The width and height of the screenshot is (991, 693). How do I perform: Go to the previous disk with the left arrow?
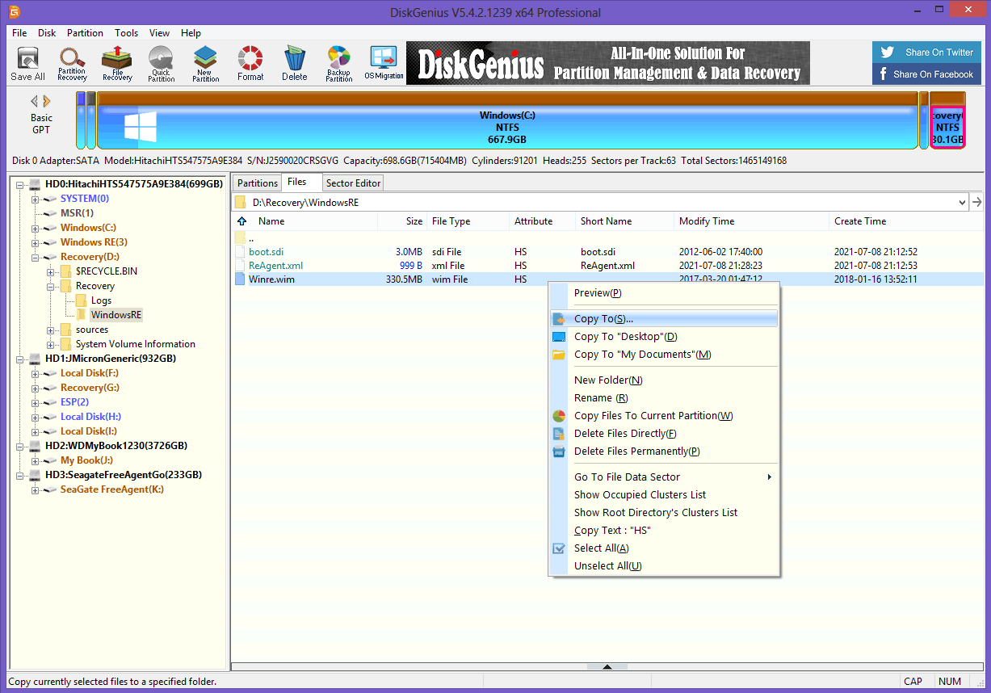35,101
